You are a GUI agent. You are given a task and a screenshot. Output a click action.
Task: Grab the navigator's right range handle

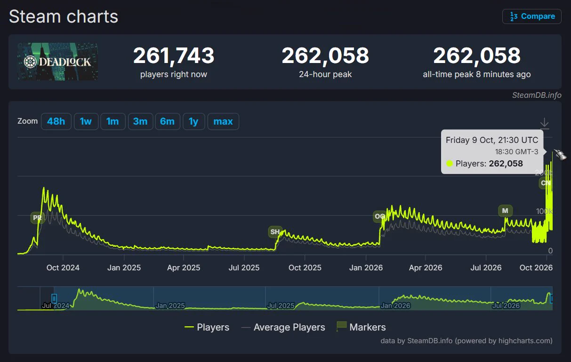pos(552,299)
